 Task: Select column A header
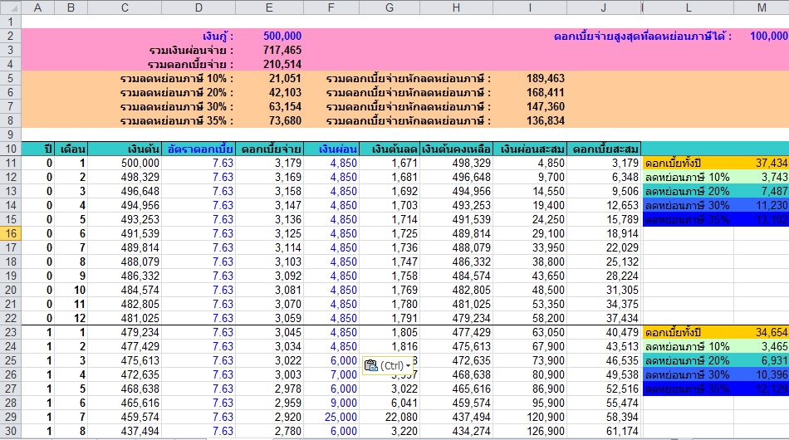click(37, 7)
